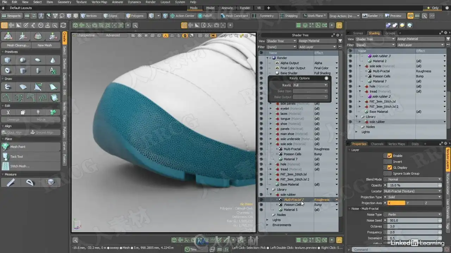Add a new layout tab with plus
451x253 pixels.
tap(269, 8)
